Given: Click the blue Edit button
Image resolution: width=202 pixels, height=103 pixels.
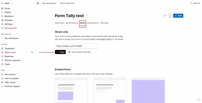Looking at the screenshot, I should (x=178, y=16).
